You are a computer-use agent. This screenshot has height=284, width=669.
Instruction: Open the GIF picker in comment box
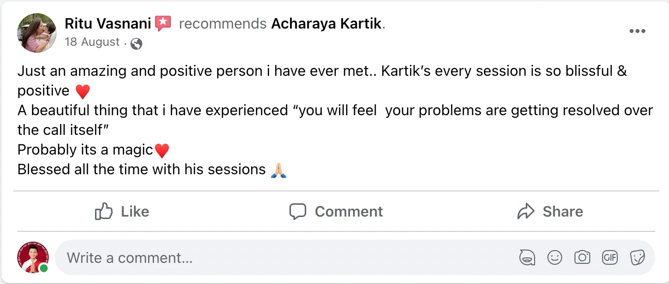pyautogui.click(x=610, y=257)
